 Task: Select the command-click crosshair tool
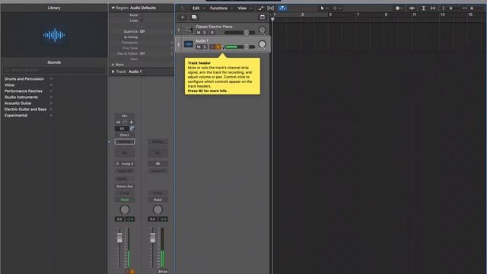tap(335, 8)
